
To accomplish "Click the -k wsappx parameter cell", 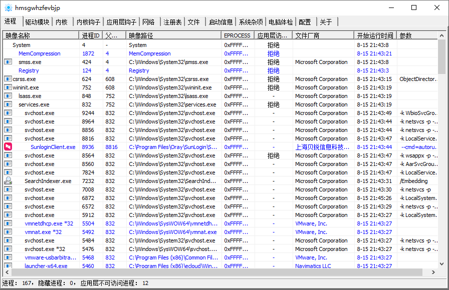I will [x=418, y=155].
